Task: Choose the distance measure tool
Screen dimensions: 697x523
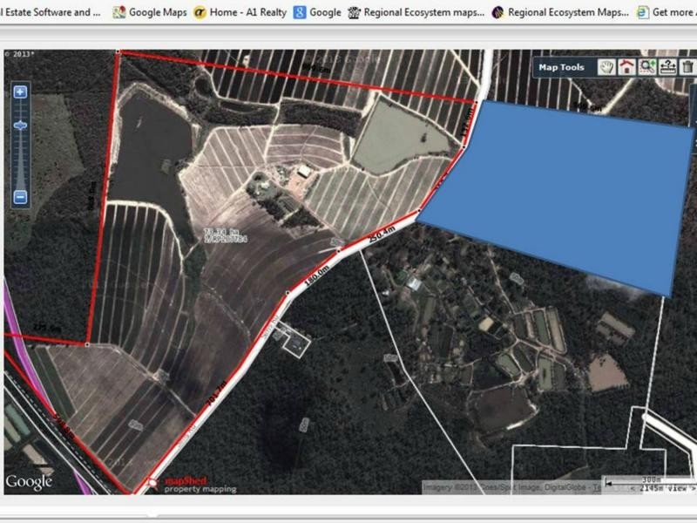Action: click(x=667, y=67)
